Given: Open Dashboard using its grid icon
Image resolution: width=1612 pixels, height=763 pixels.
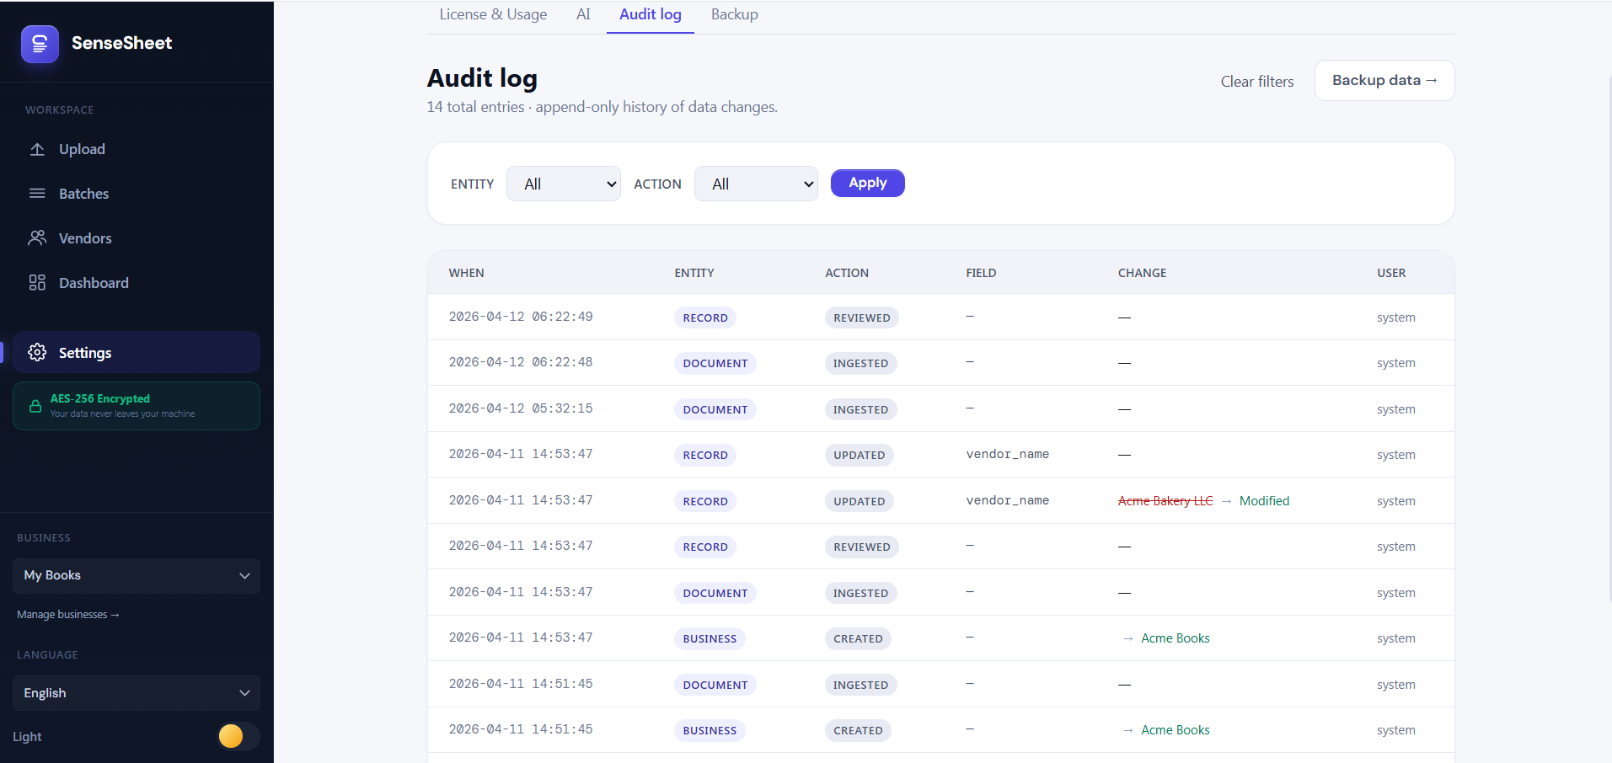Looking at the screenshot, I should pos(37,282).
